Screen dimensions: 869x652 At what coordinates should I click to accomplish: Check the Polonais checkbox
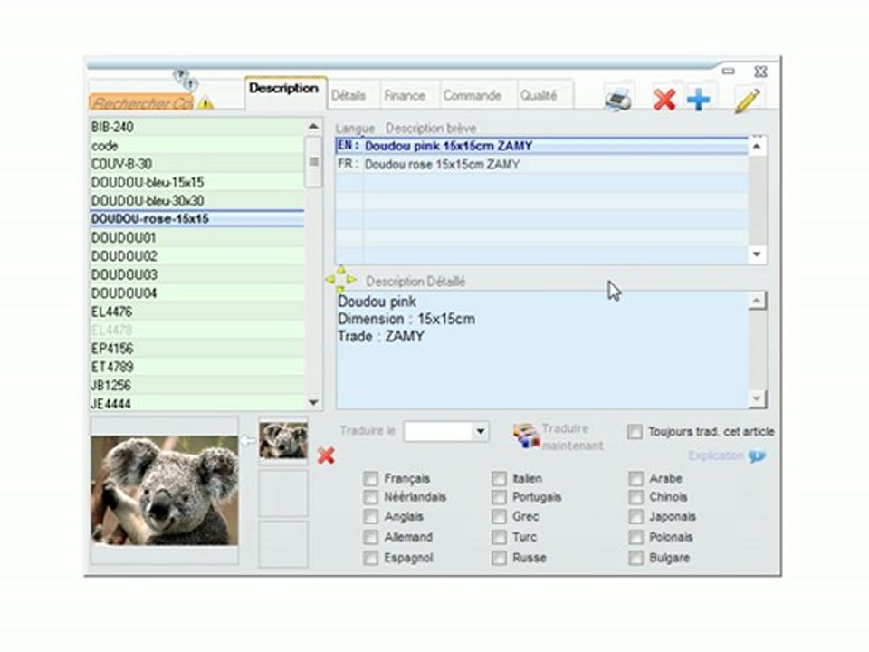[635, 537]
